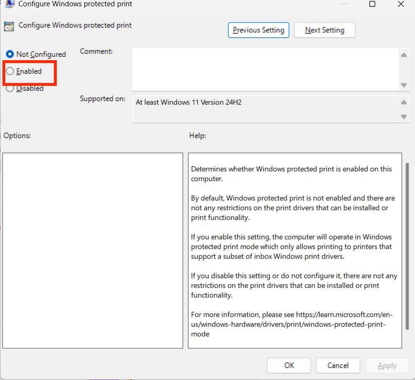Select the Disabled radio button
415x380 pixels.
pyautogui.click(x=9, y=88)
